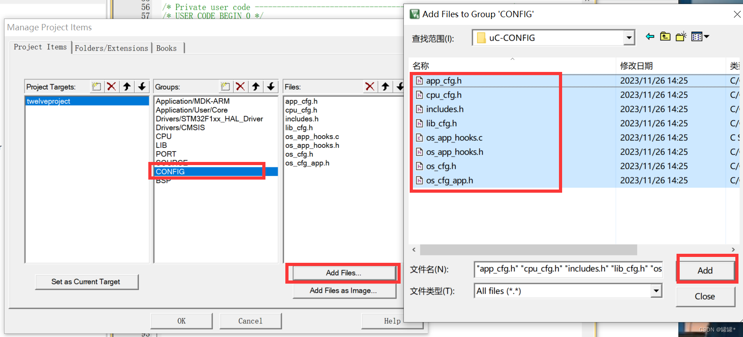
Task: Switch to Books tab
Action: 166,48
